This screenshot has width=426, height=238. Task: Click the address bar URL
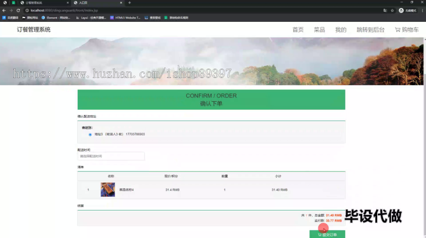(64, 10)
